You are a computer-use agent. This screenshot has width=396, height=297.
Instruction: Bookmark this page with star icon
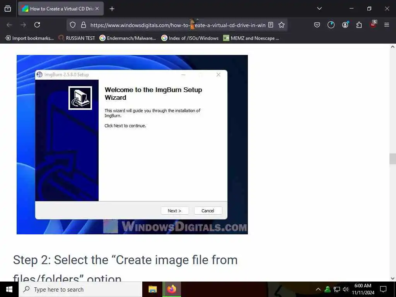[x=282, y=25]
